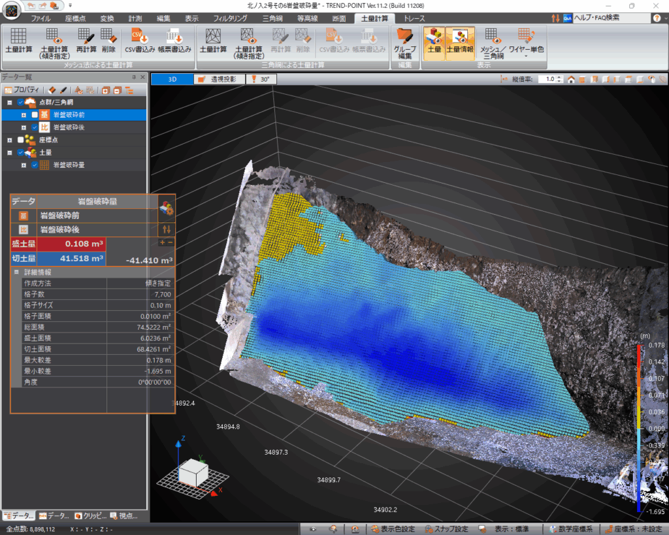Click 座標系：未設定 in status bar
Viewport: 669px width, 535px height.
633,529
